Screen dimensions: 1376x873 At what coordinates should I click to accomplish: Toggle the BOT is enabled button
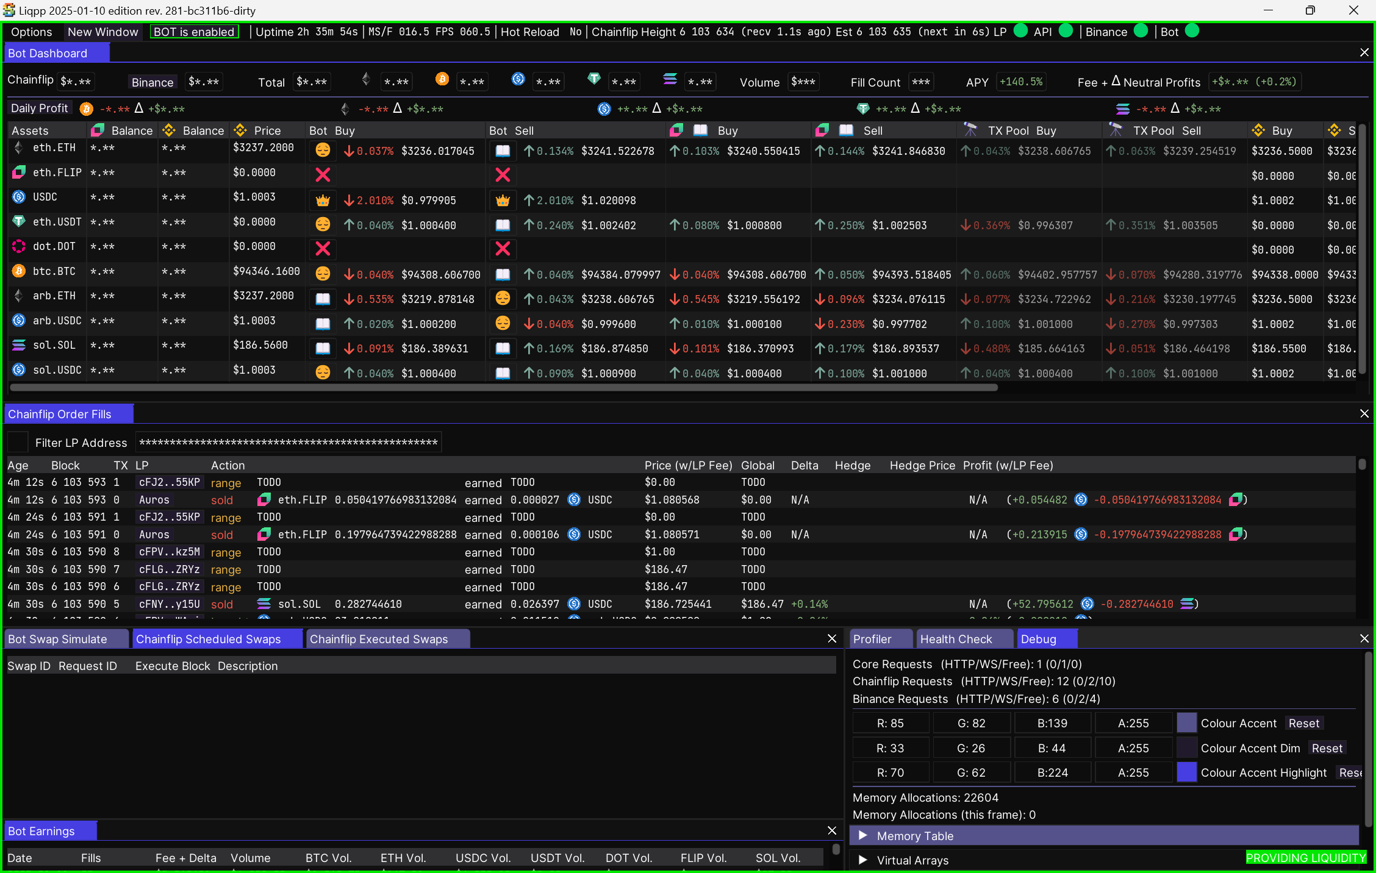(x=194, y=32)
